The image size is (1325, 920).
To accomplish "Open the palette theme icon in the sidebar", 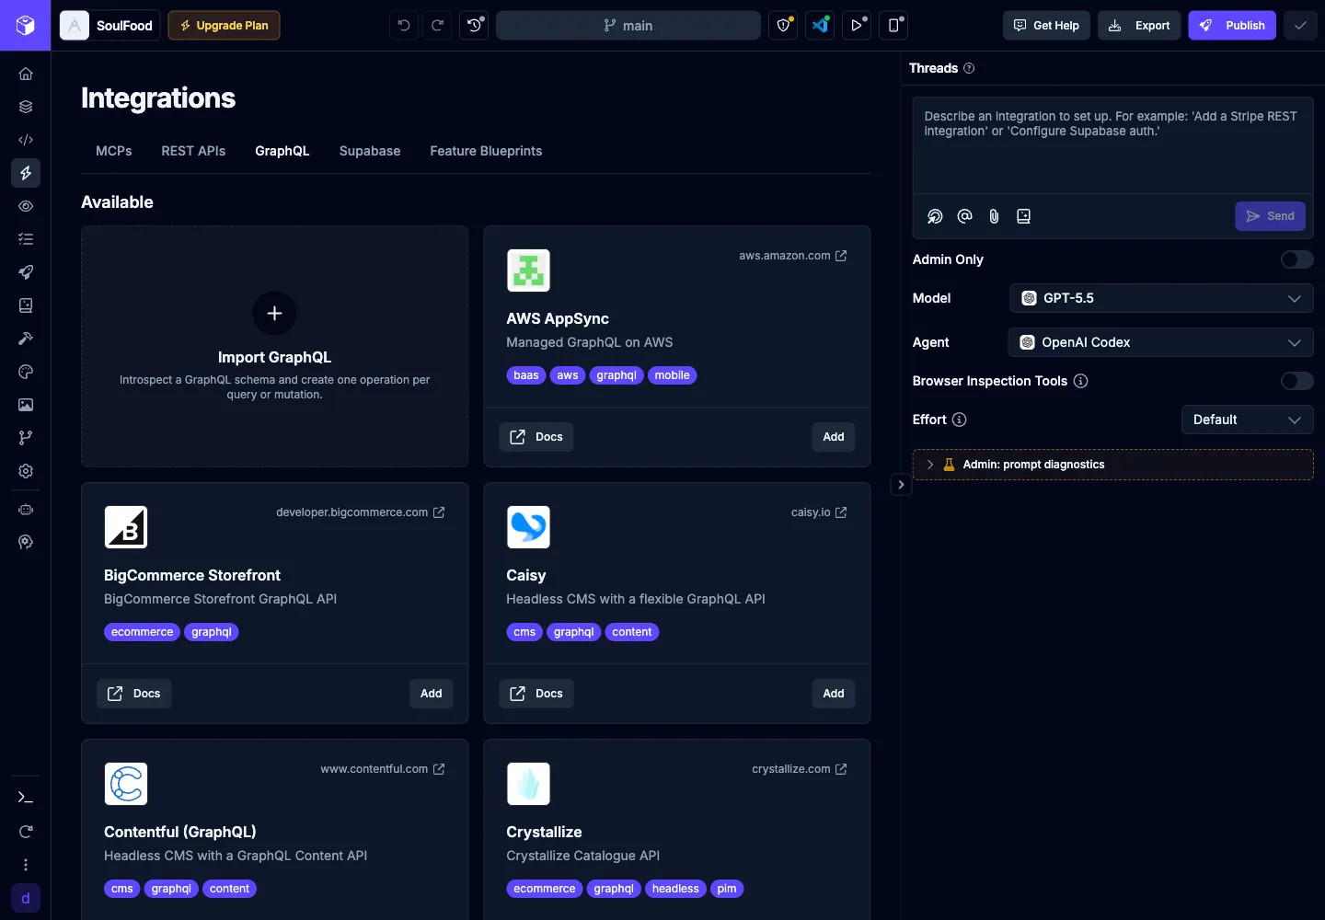I will coord(26,372).
